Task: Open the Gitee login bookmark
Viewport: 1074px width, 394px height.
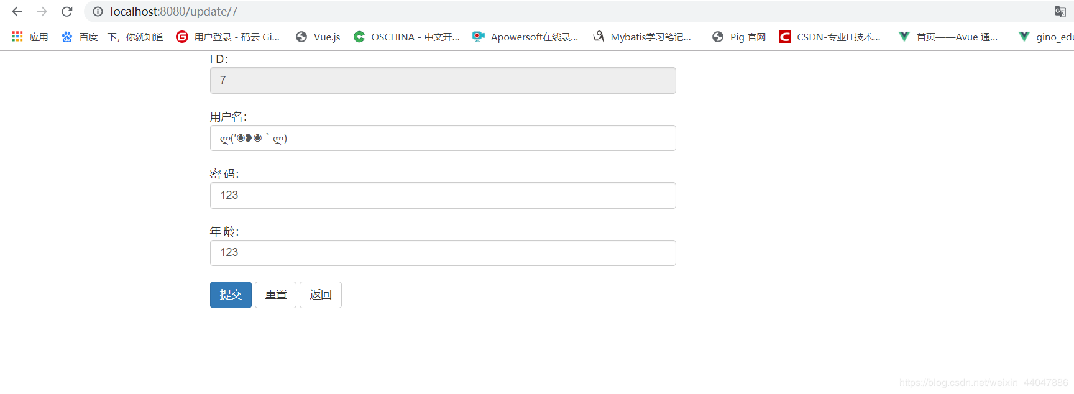Action: point(228,37)
